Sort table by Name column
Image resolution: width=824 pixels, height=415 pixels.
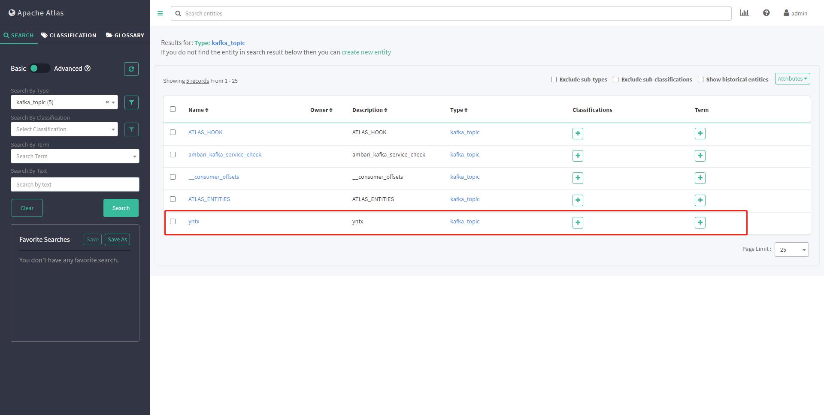point(198,110)
